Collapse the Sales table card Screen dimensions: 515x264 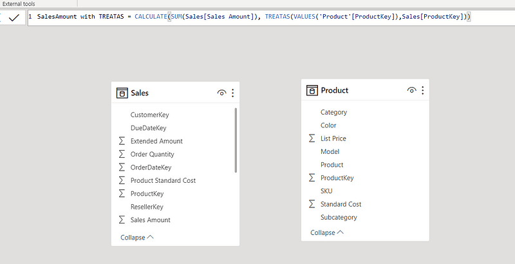point(137,238)
